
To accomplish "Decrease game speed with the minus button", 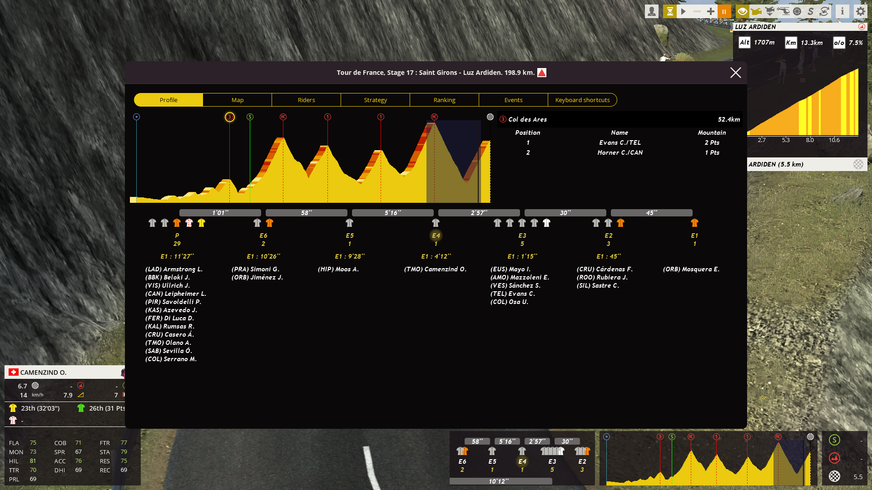I will 697,11.
